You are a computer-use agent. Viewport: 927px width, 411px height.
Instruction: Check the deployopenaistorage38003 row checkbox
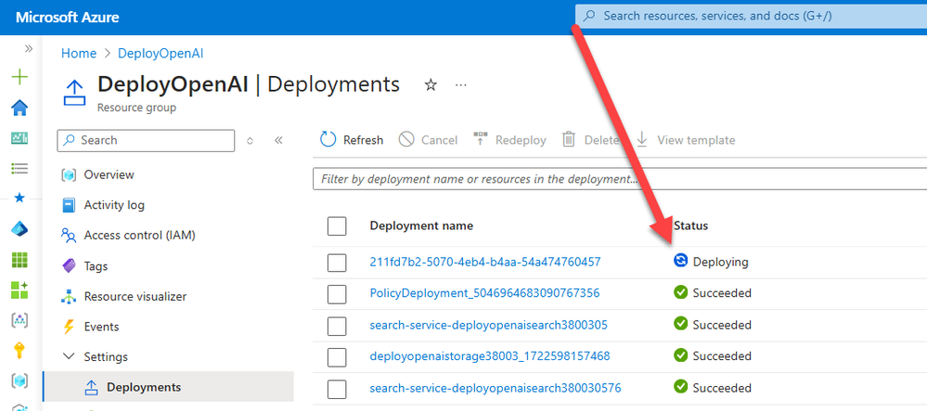(x=337, y=356)
